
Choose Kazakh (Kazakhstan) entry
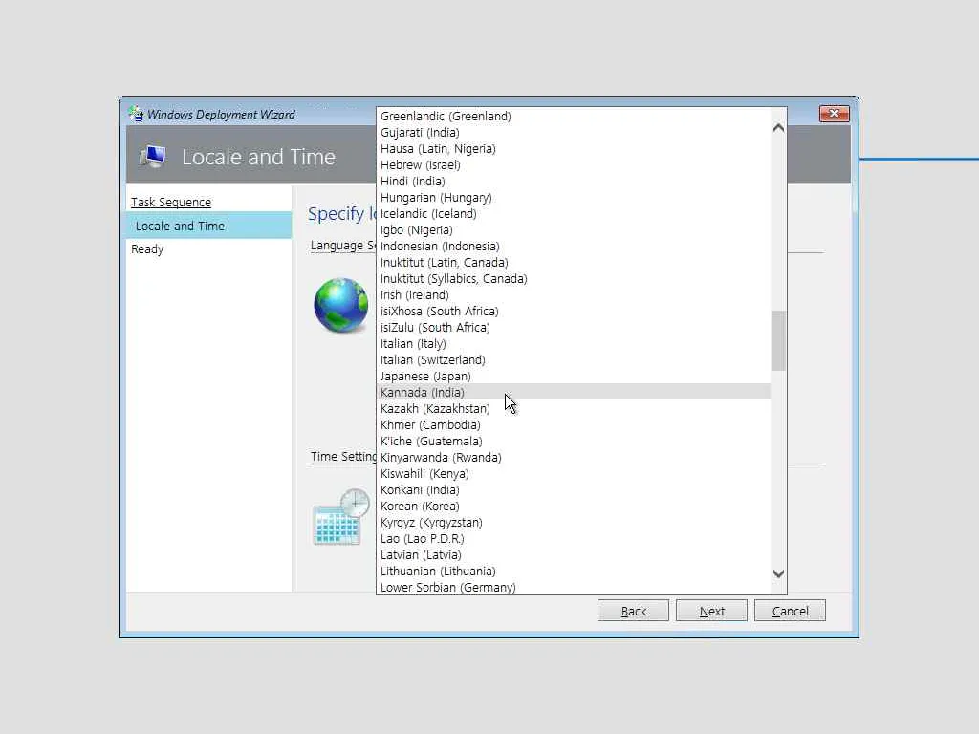point(574,408)
